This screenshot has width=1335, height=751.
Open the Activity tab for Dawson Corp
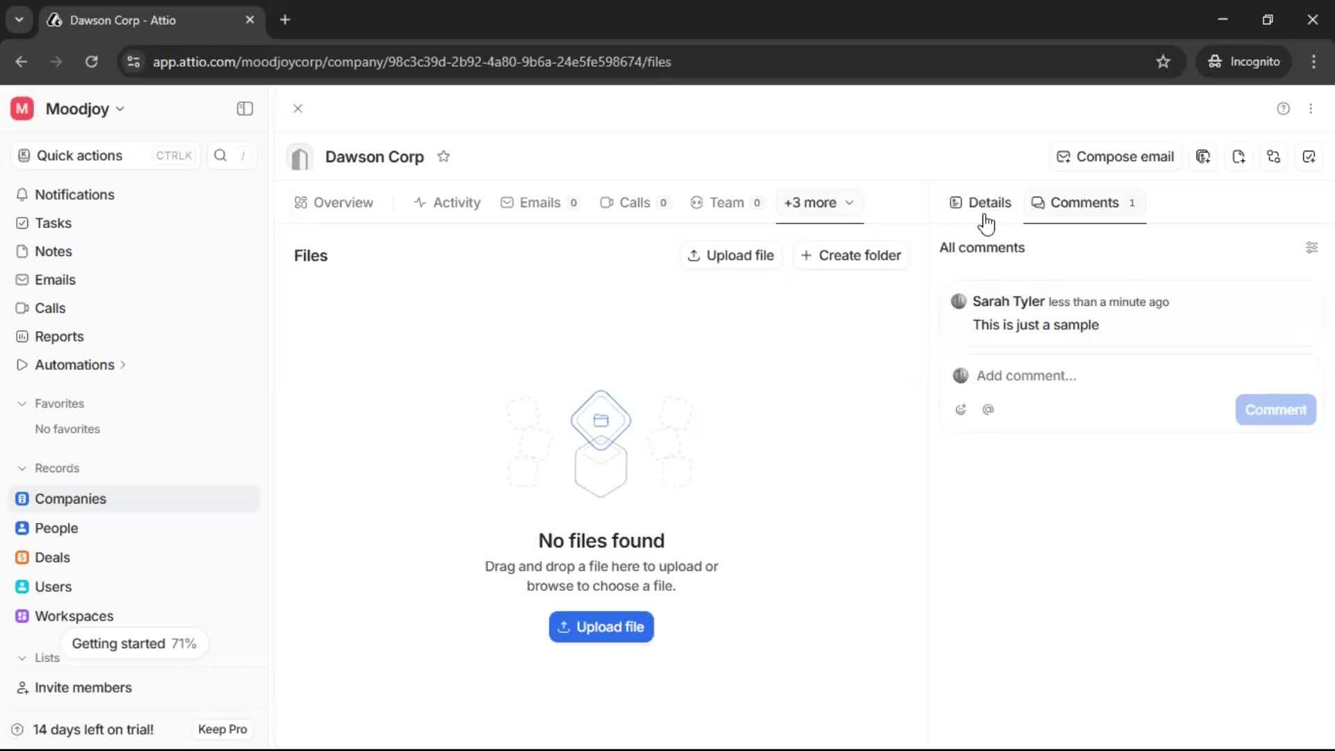pos(447,202)
